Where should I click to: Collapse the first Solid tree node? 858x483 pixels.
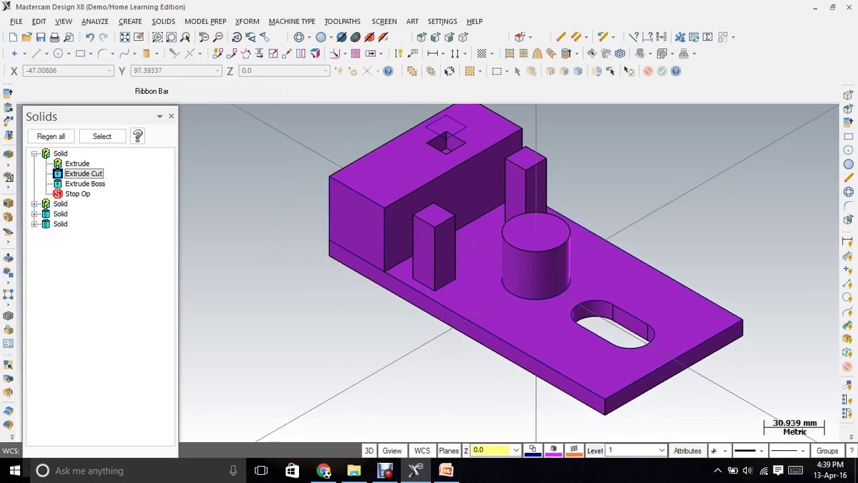click(35, 154)
